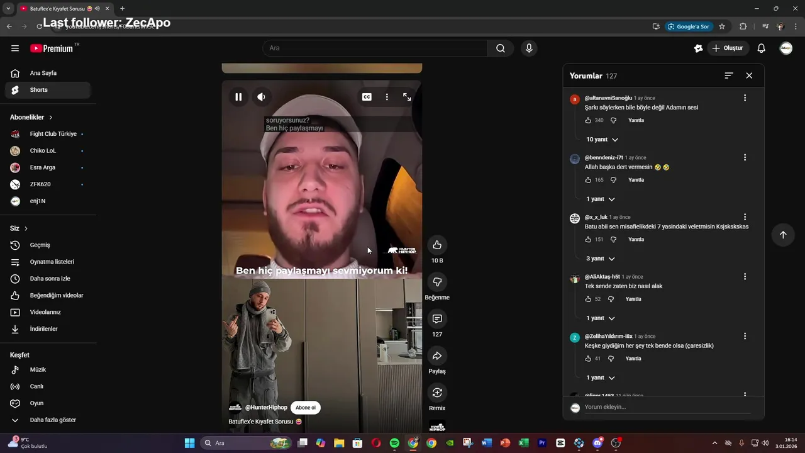The width and height of the screenshot is (805, 453).
Task: Expand 1 yanıt under @AliAktaş-h5t
Action: point(600,318)
